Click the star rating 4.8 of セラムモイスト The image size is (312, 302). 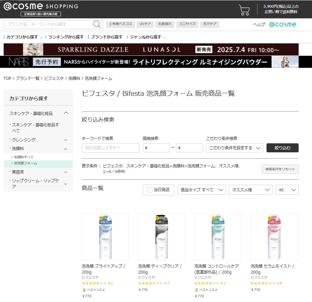[266, 283]
